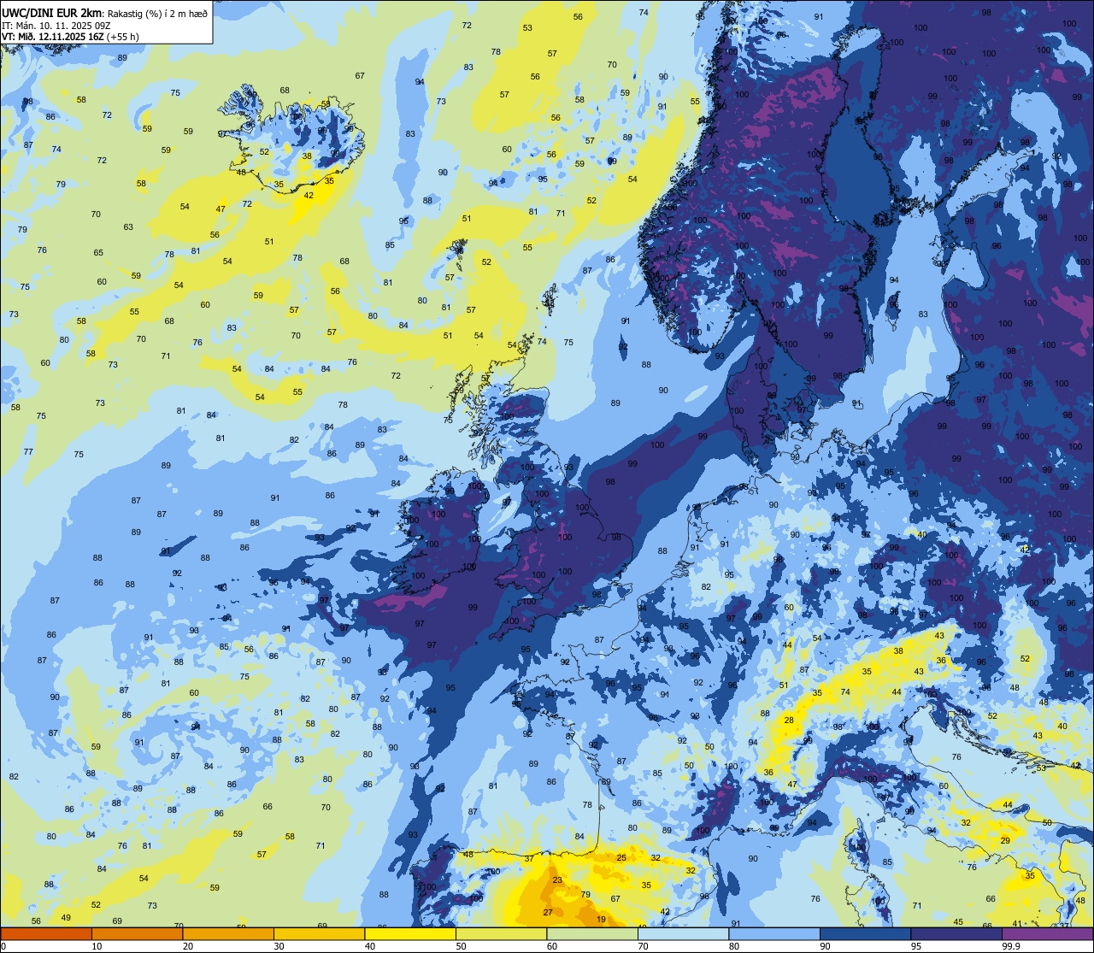The width and height of the screenshot is (1094, 953).
Task: Click the 70–80 light blue legend swatch
Action: click(683, 933)
